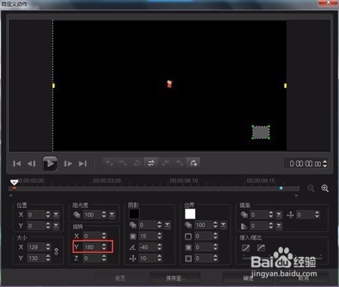339x287 pixels.
Task: Click the shadow distance field showing 10
Action: click(148, 258)
